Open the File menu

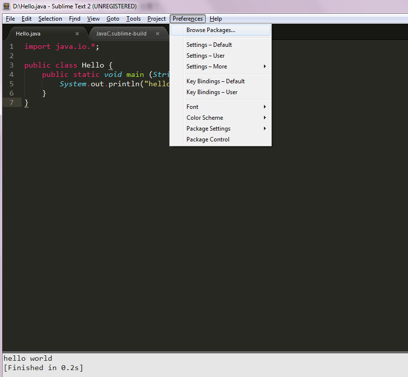(10, 19)
